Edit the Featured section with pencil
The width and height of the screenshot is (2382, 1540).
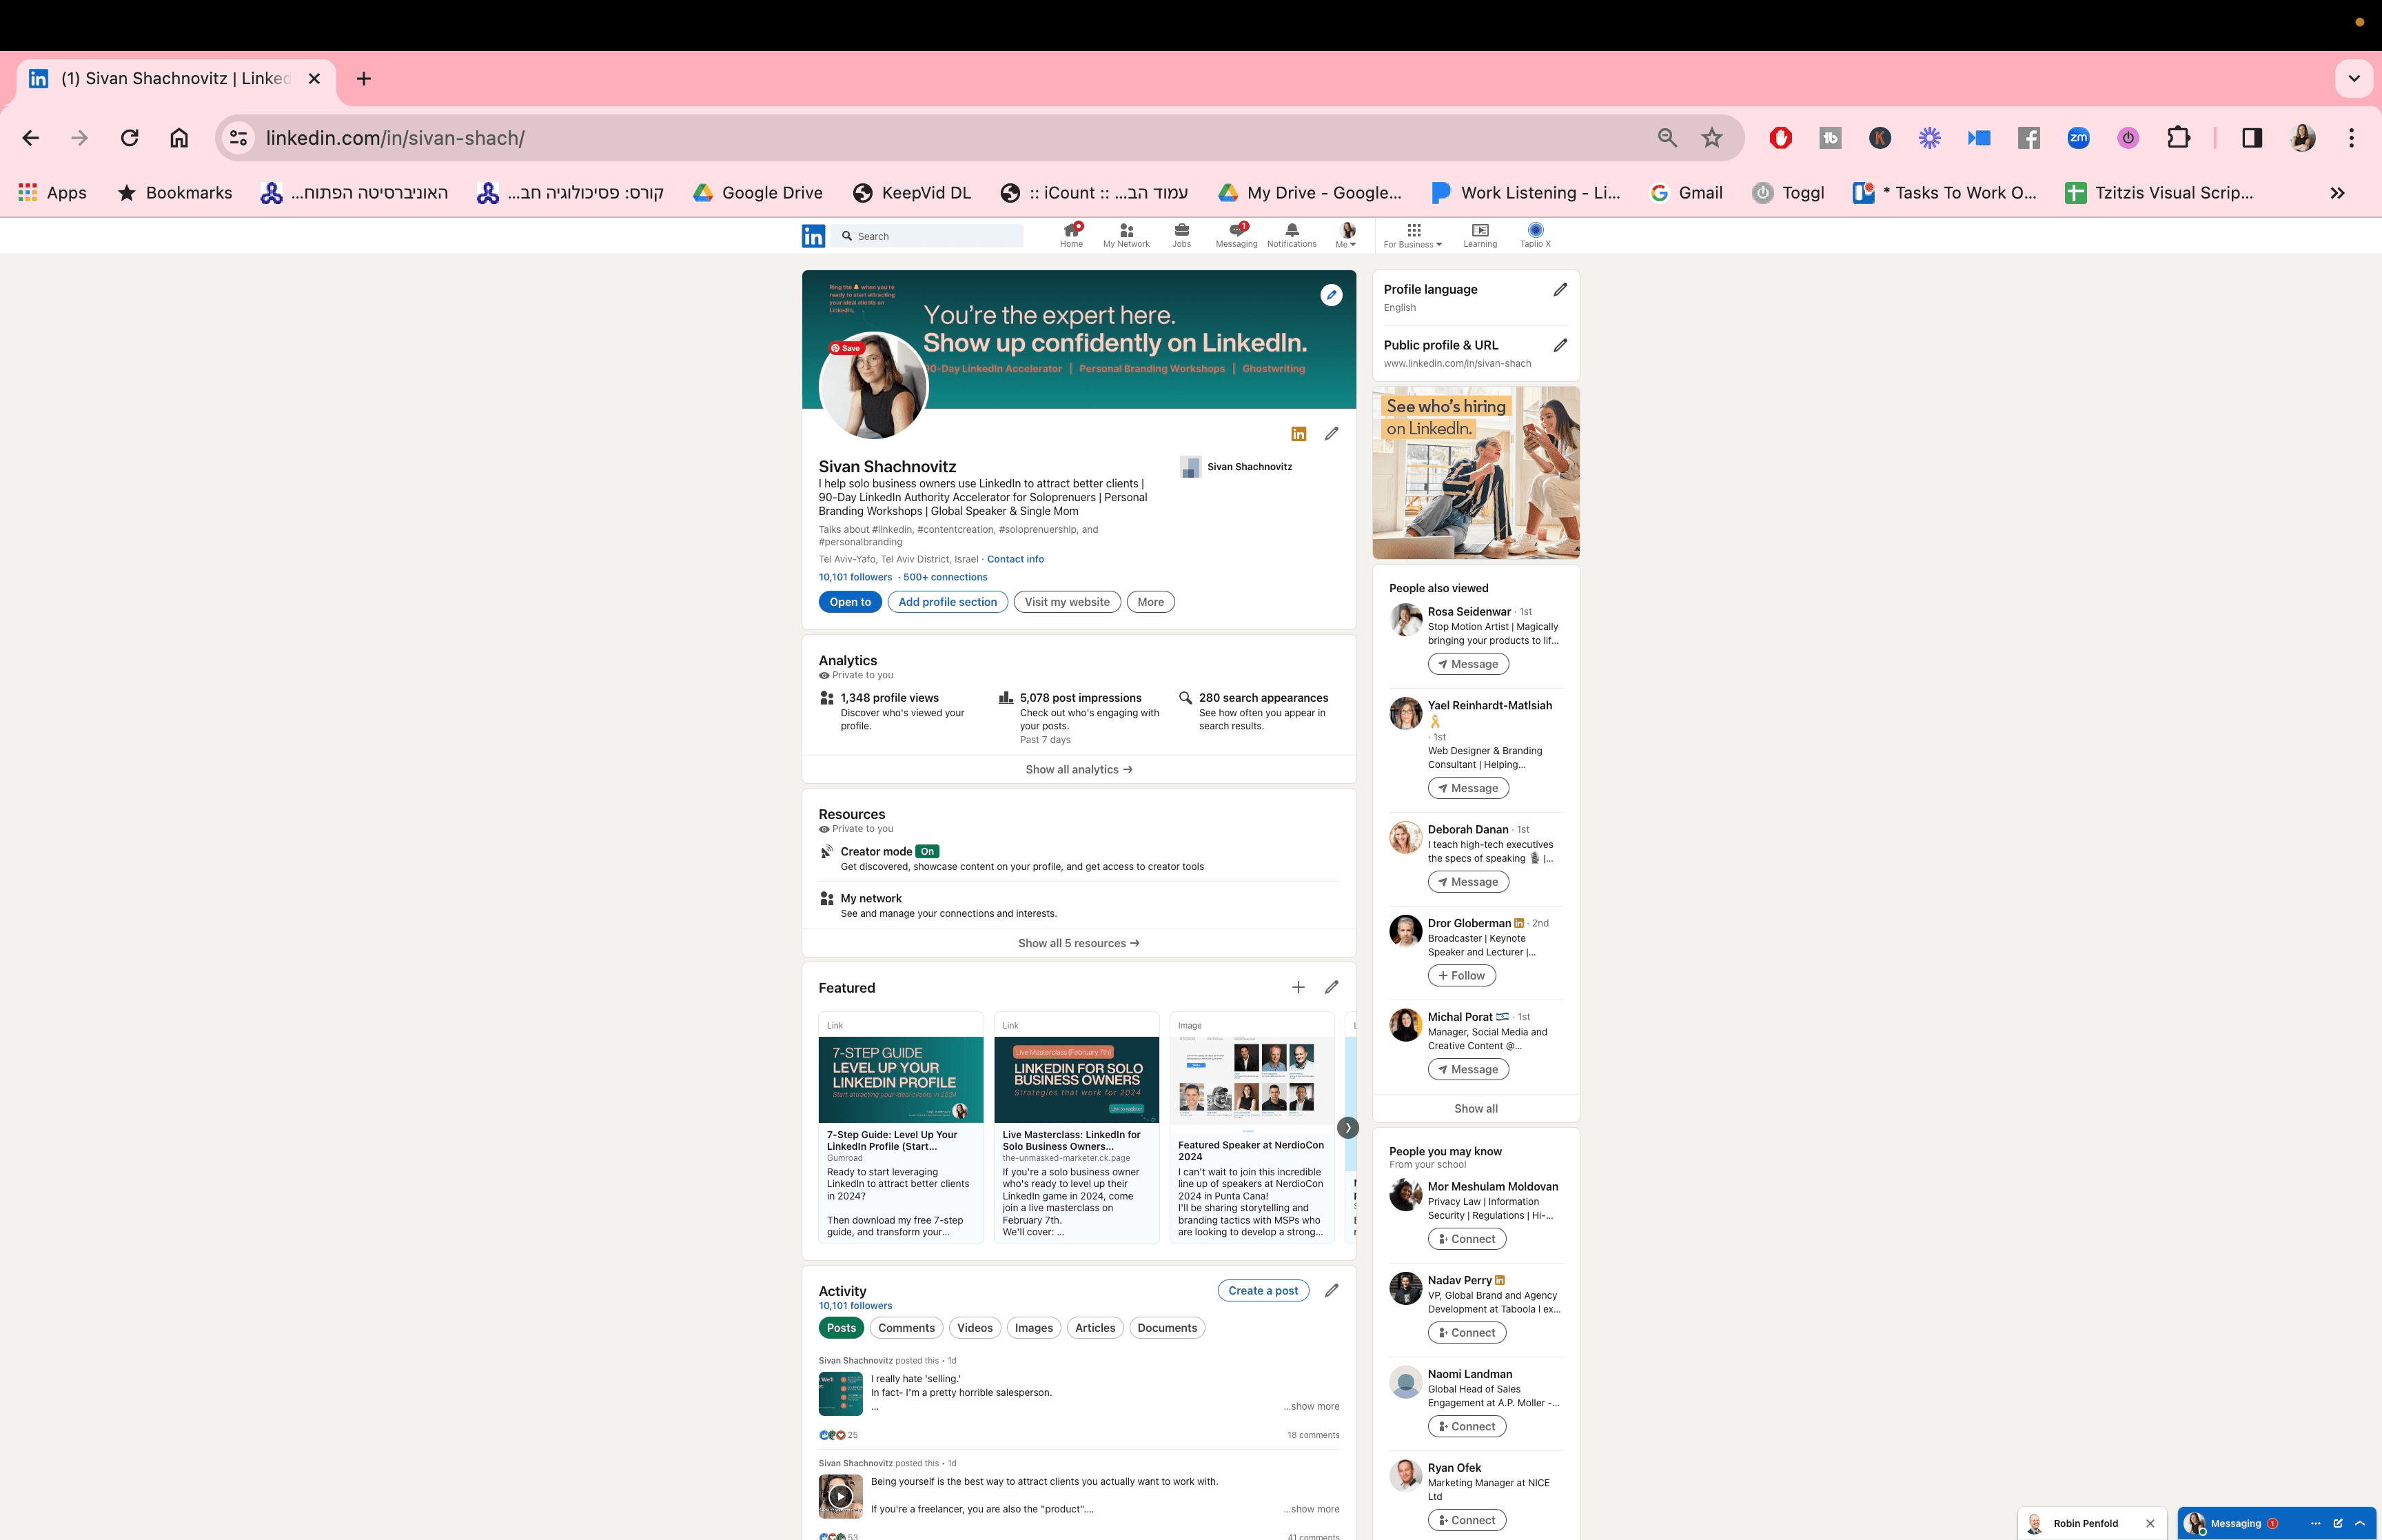[x=1332, y=987]
